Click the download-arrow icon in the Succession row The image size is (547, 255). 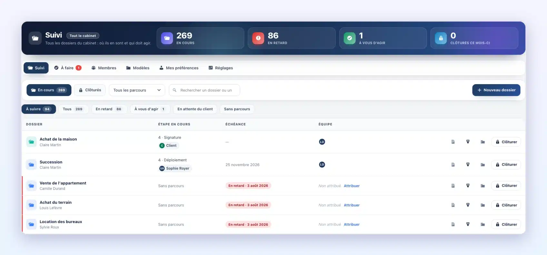point(468,165)
